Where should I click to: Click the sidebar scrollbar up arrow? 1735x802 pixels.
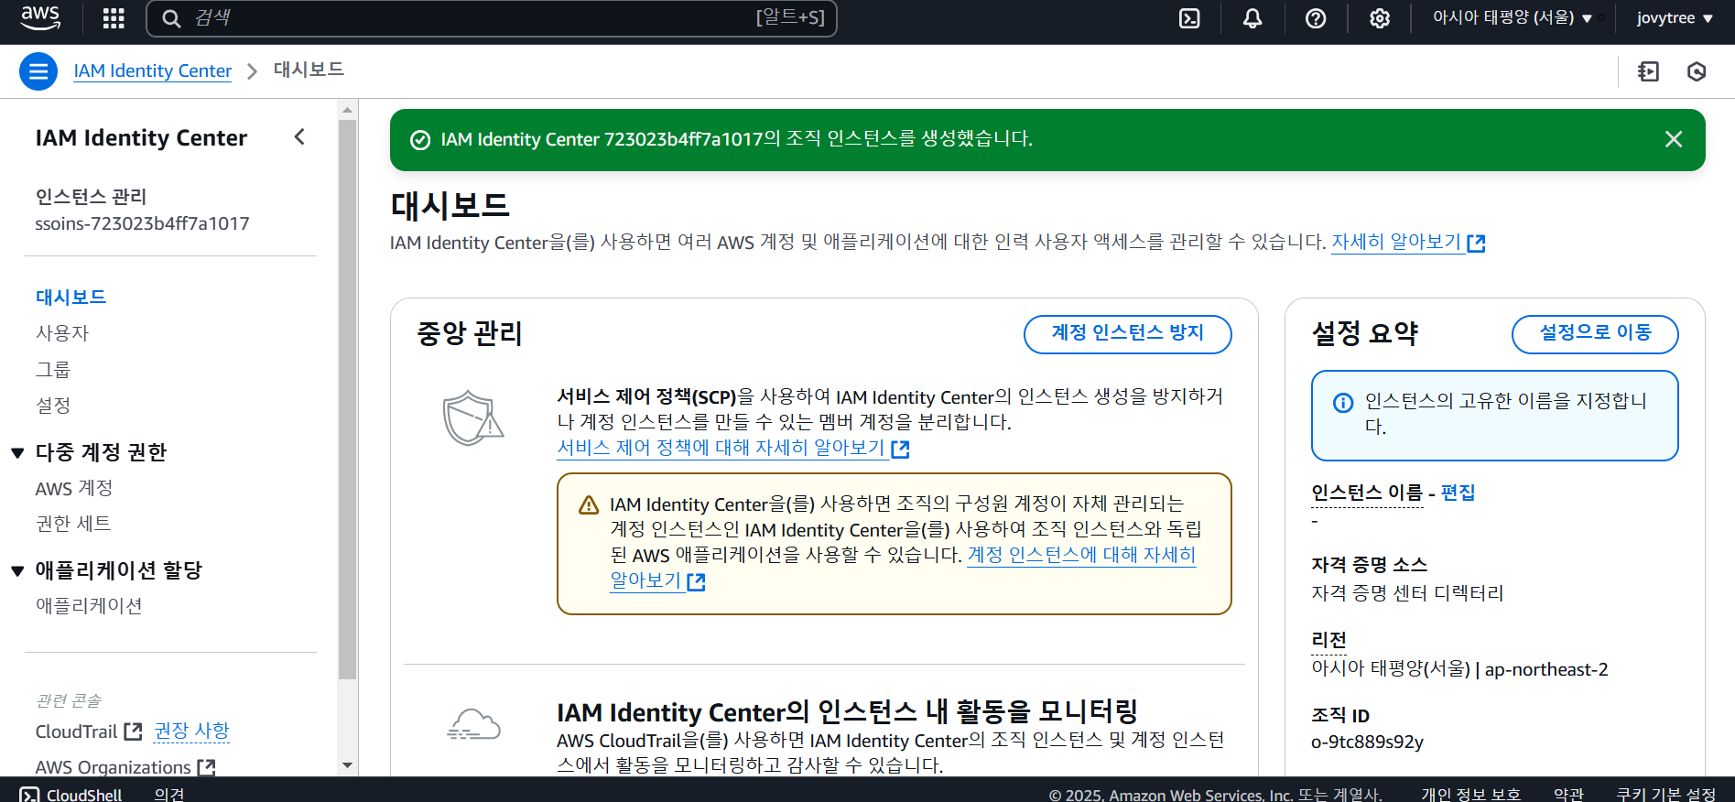(347, 111)
